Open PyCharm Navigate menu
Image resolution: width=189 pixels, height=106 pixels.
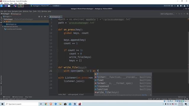pyautogui.click(x=15, y=11)
